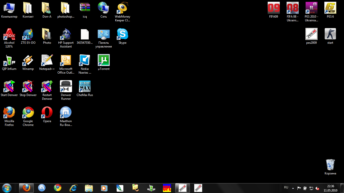
Task: Open the power battery tray icon
Action: pyautogui.click(x=305, y=188)
